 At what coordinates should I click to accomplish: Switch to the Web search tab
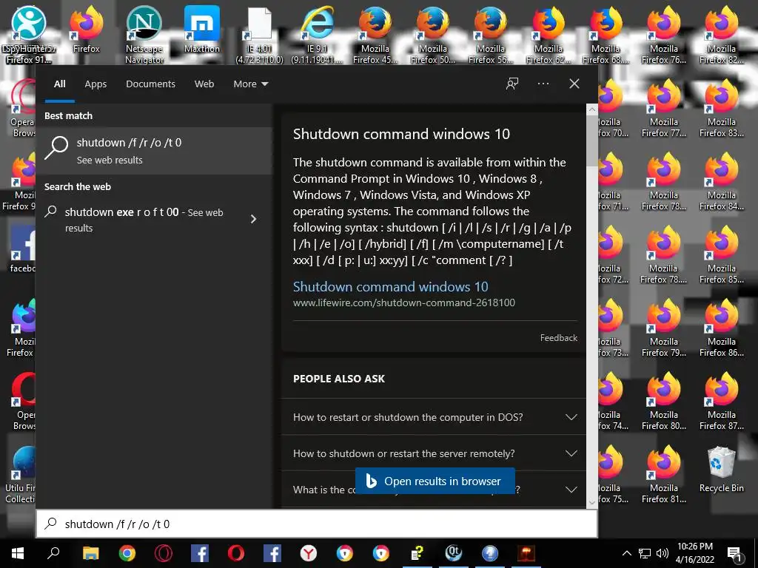pyautogui.click(x=204, y=84)
